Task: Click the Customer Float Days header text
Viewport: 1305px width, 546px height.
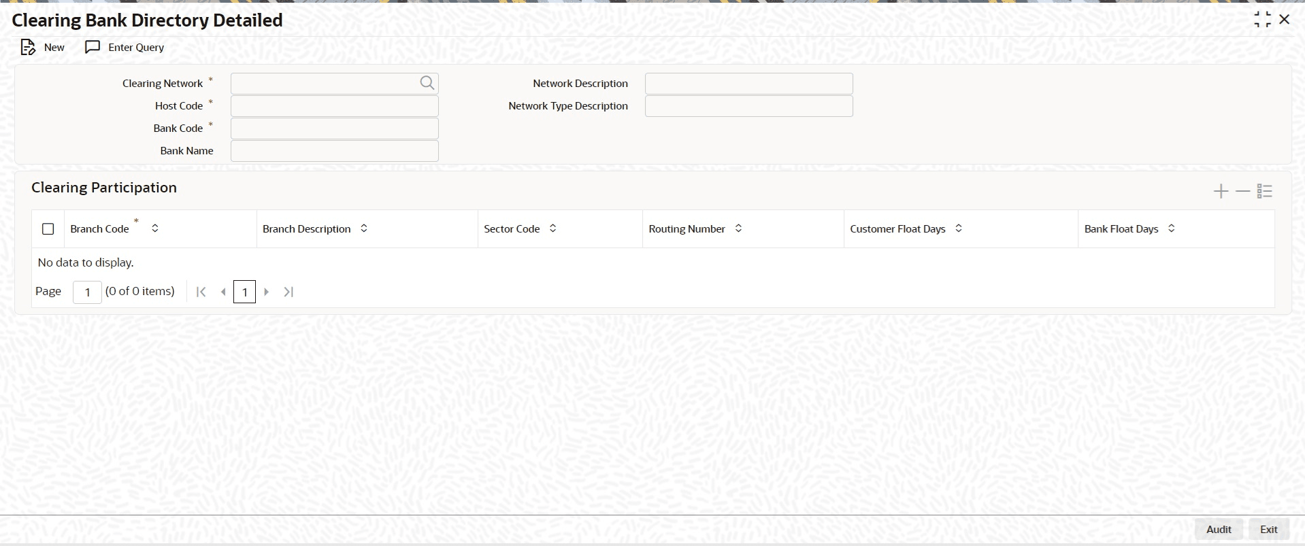Action: click(897, 228)
